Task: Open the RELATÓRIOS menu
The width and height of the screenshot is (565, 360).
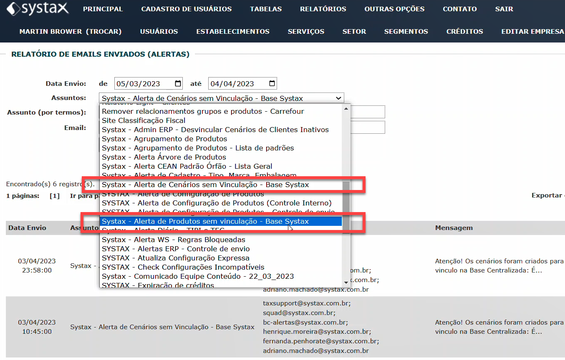Action: pos(323,9)
